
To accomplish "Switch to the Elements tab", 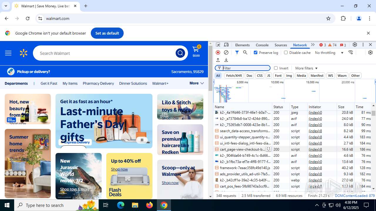I will [x=242, y=45].
